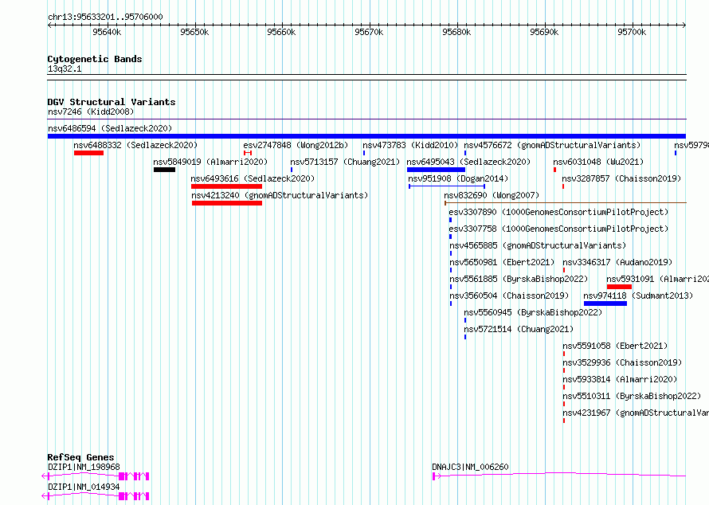Click the exon blocks of DZIP1 NM_014934
Image resolution: width=709 pixels, height=505 pixels.
coord(134,496)
